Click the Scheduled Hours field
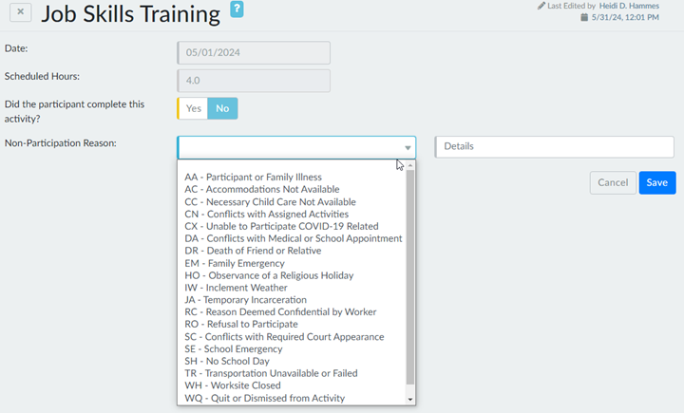 (x=254, y=82)
